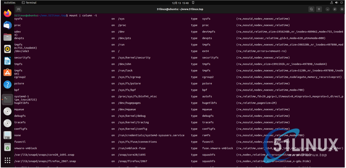
Task: Open the power menu icon
Action: [342, 3]
